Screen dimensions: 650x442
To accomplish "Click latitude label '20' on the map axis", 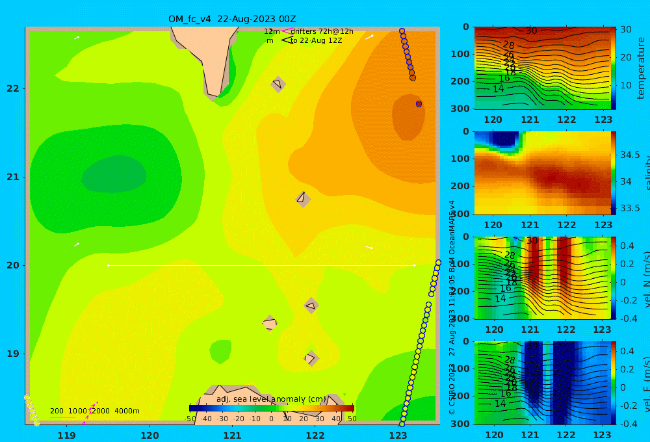I will 13,265.
